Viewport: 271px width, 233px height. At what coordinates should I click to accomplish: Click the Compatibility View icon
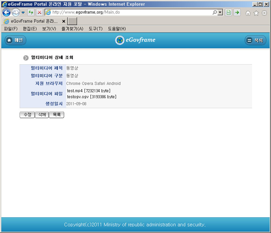[228, 12]
